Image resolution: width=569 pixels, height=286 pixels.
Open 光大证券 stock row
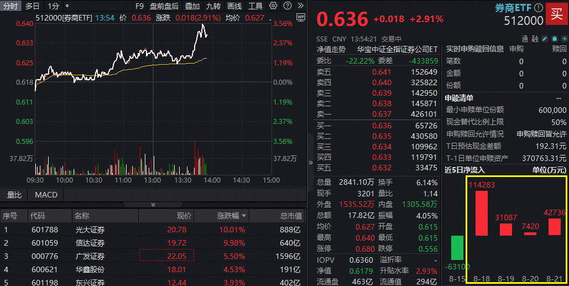point(90,230)
